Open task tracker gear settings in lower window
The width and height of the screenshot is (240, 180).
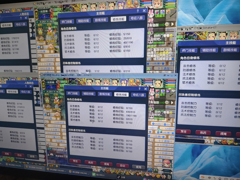167,102
